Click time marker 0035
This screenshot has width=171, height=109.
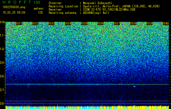(x=84, y=23)
